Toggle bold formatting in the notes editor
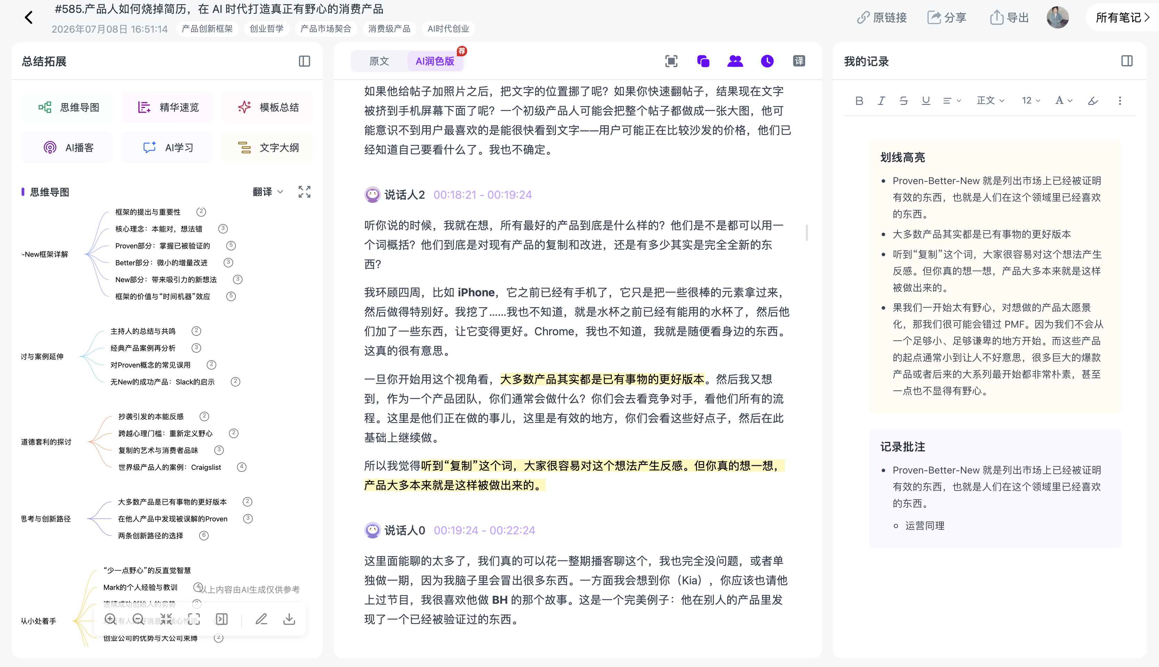 [859, 101]
